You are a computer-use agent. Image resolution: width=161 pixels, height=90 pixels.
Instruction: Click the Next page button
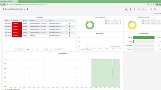59,49
